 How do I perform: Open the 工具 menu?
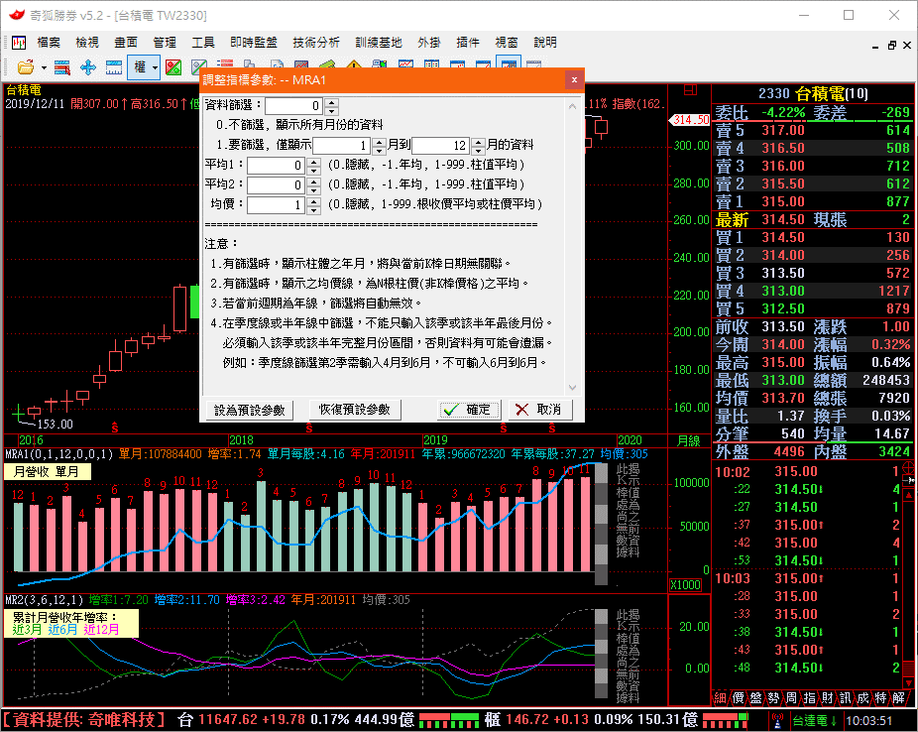(x=203, y=43)
